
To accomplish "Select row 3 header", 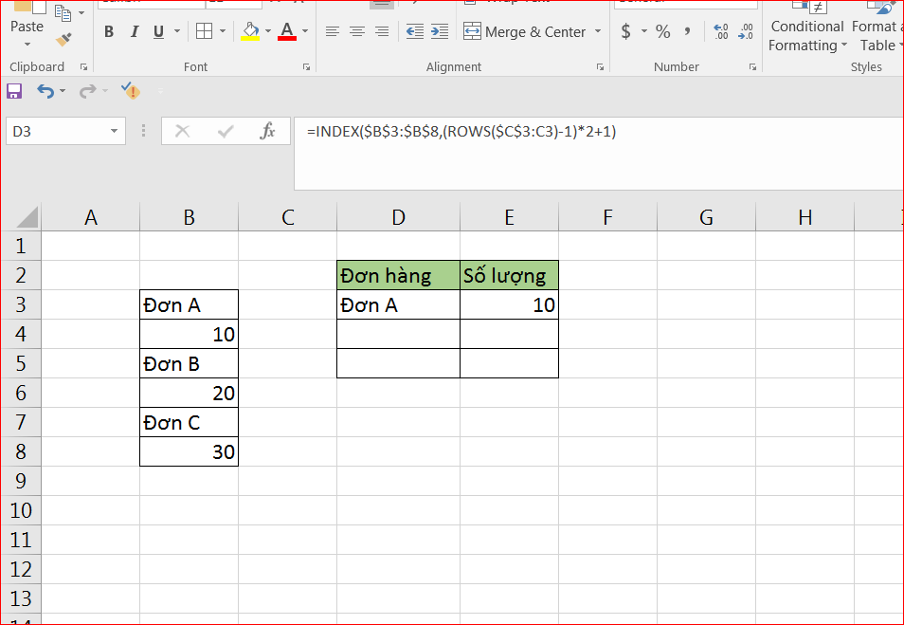I will 21,304.
